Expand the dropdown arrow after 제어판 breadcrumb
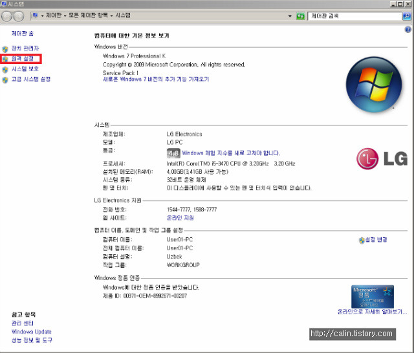Viewport: 414px width, 353px height. [x=65, y=16]
